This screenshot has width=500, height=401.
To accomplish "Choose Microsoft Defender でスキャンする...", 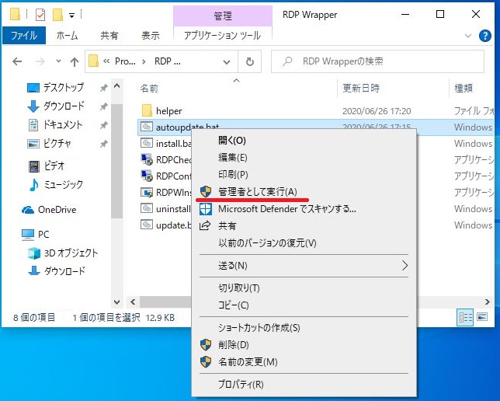I will click(x=304, y=209).
